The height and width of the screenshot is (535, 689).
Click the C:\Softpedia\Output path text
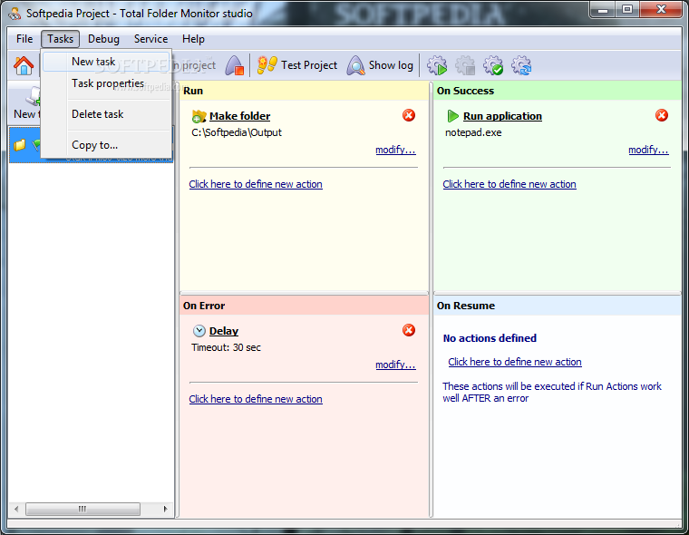tap(237, 132)
